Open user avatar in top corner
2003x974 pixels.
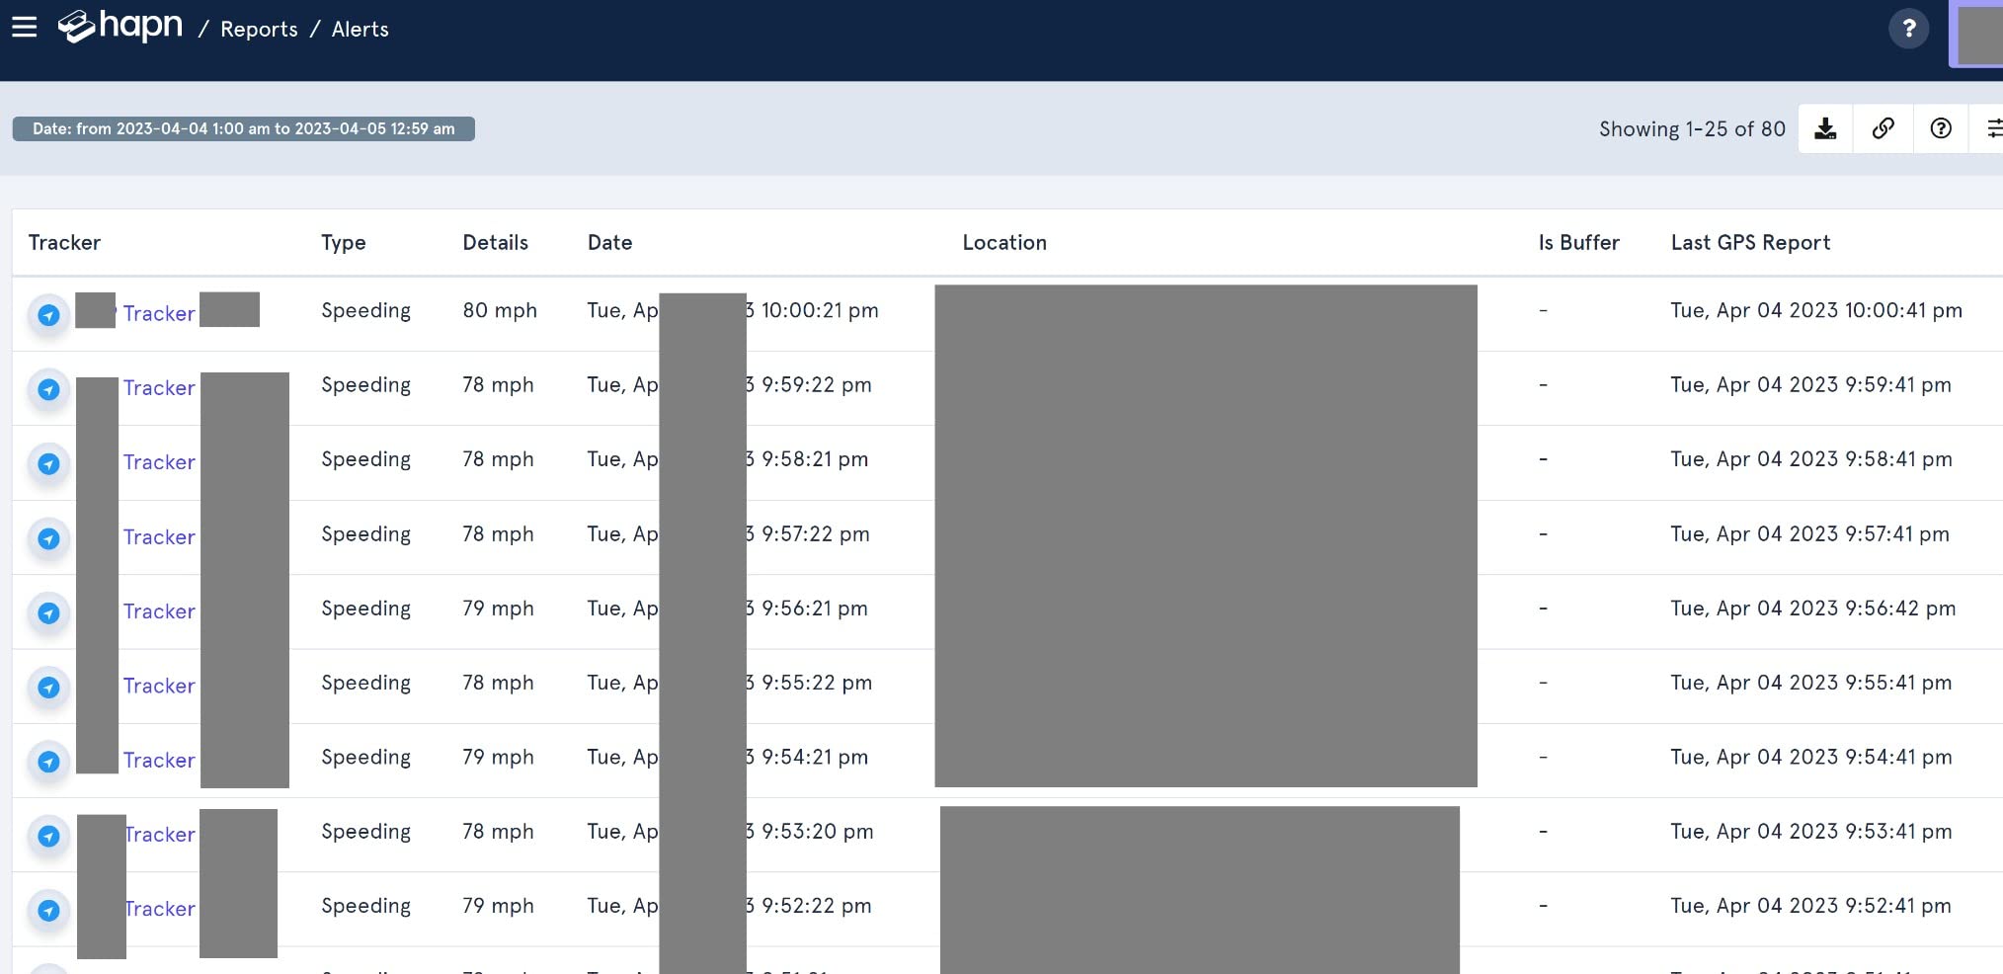coord(1977,35)
